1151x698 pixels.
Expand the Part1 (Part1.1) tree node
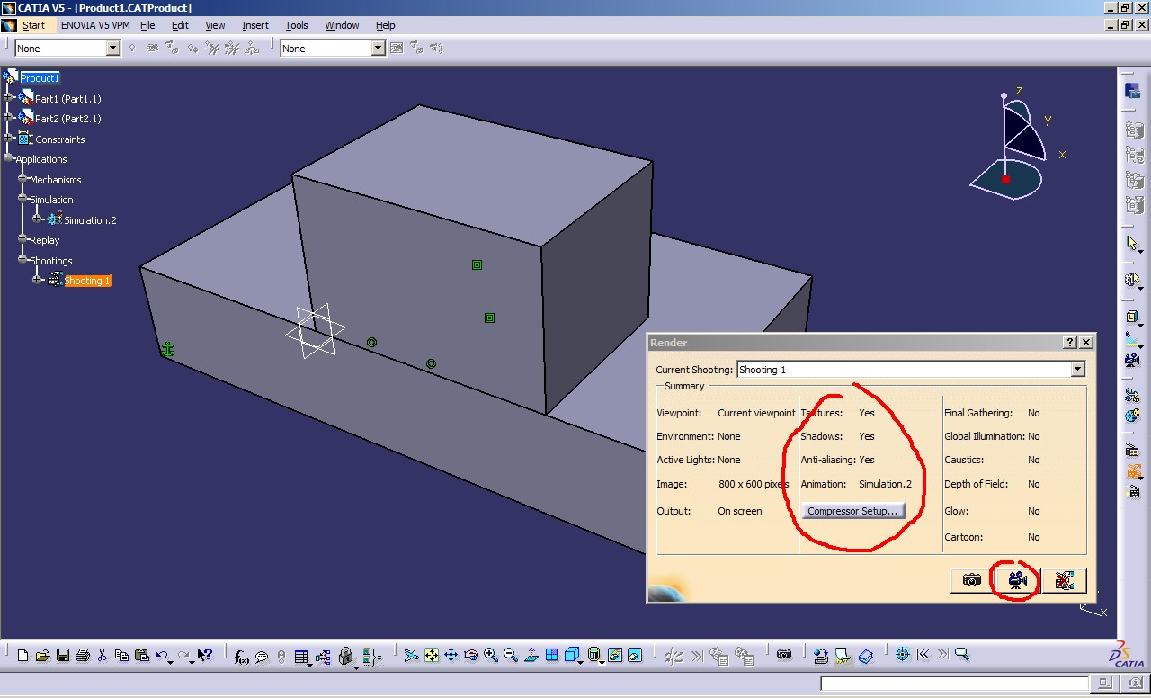point(8,98)
